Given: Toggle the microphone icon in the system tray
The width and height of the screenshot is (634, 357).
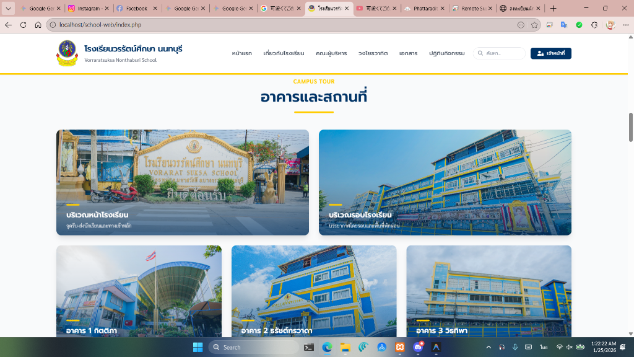Looking at the screenshot, I should tap(515, 347).
